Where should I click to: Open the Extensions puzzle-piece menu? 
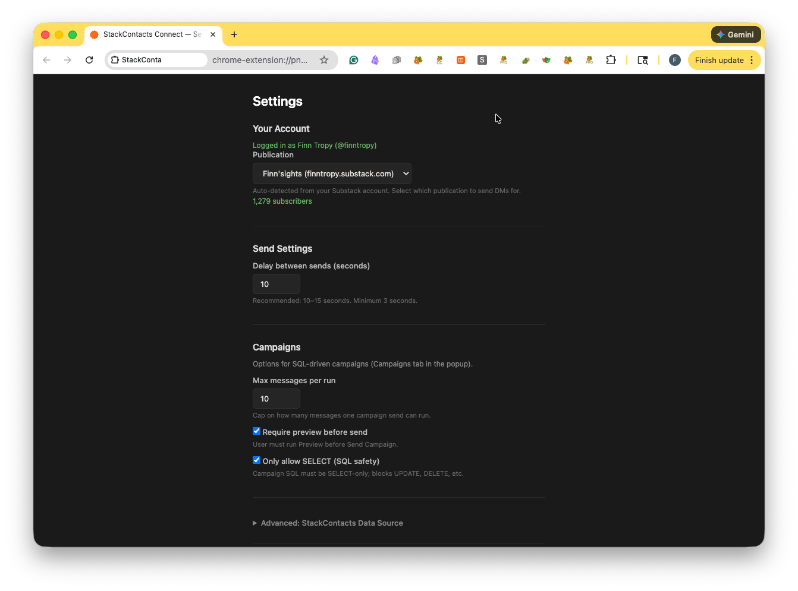tap(611, 60)
